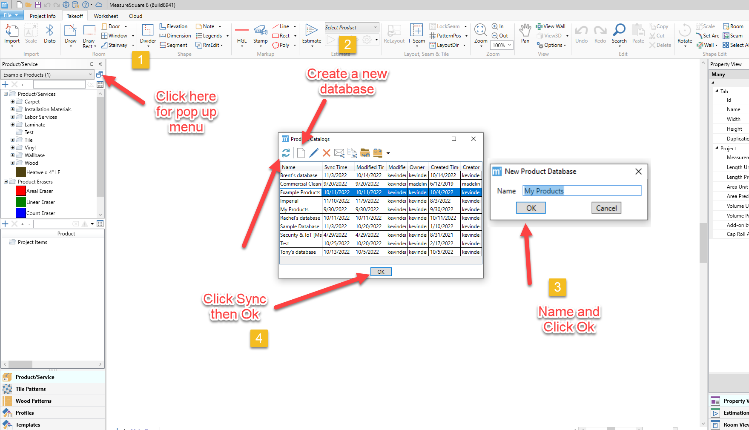Open the Select Product combo box
The width and height of the screenshot is (749, 430).
click(x=352, y=27)
